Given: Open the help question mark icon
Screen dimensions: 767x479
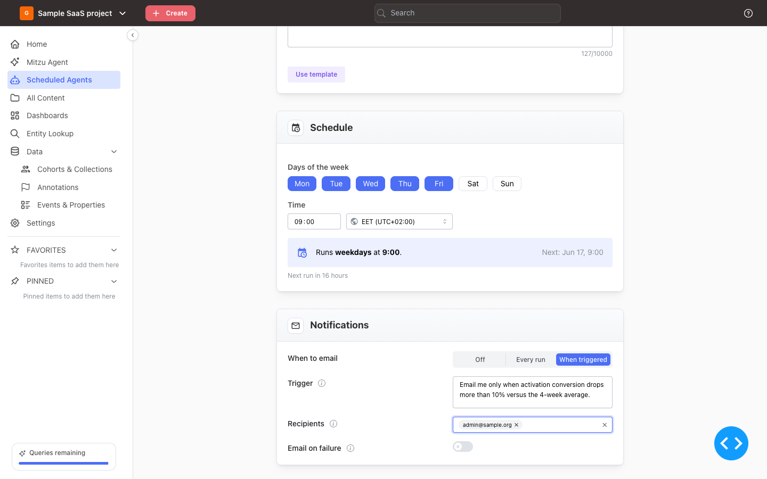Looking at the screenshot, I should tap(748, 13).
